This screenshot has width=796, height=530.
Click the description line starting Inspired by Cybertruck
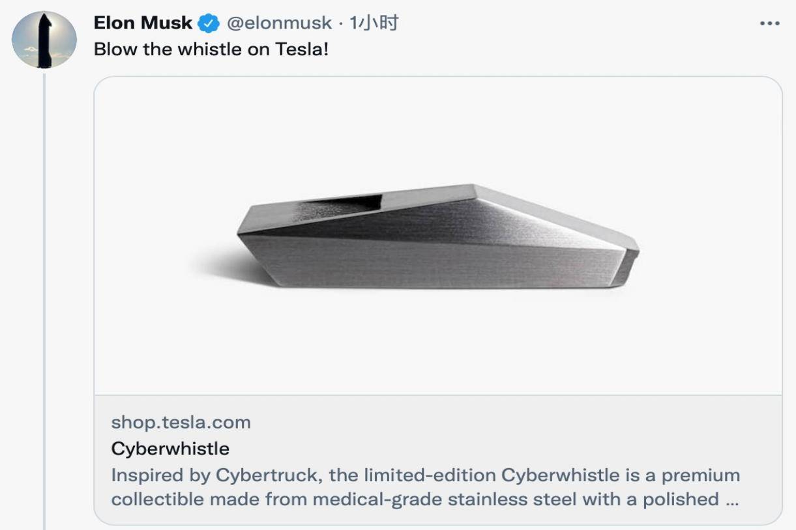click(426, 475)
